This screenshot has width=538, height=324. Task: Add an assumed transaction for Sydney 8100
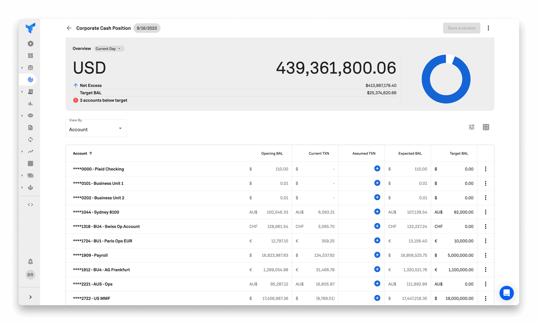[x=377, y=211]
